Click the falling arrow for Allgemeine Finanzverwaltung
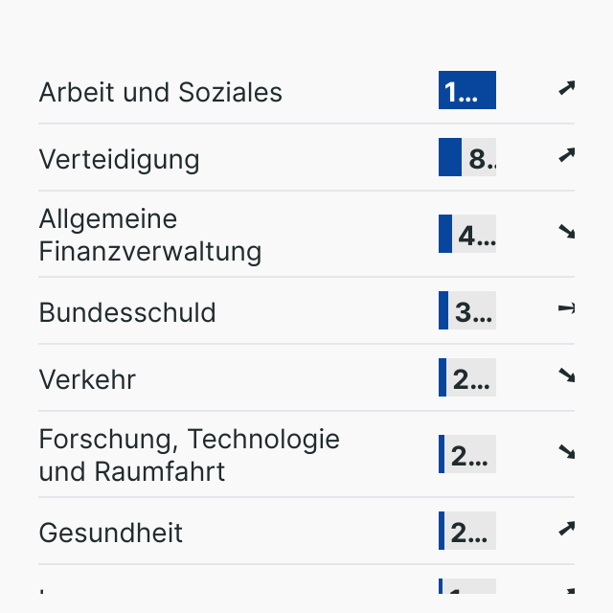The image size is (613, 613). pos(566,231)
